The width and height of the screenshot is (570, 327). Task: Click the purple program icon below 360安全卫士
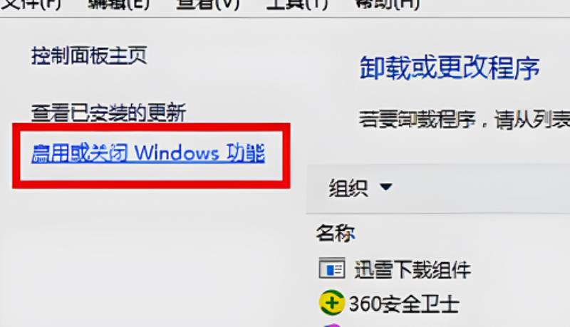pyautogui.click(x=332, y=324)
